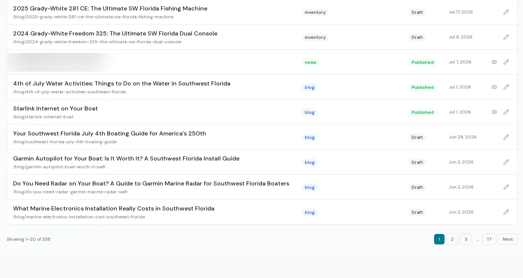Select the /blog/marine-electronics-installation-cost-southwest-florida slug
Viewport: 523px width, 278px height.
(x=79, y=217)
